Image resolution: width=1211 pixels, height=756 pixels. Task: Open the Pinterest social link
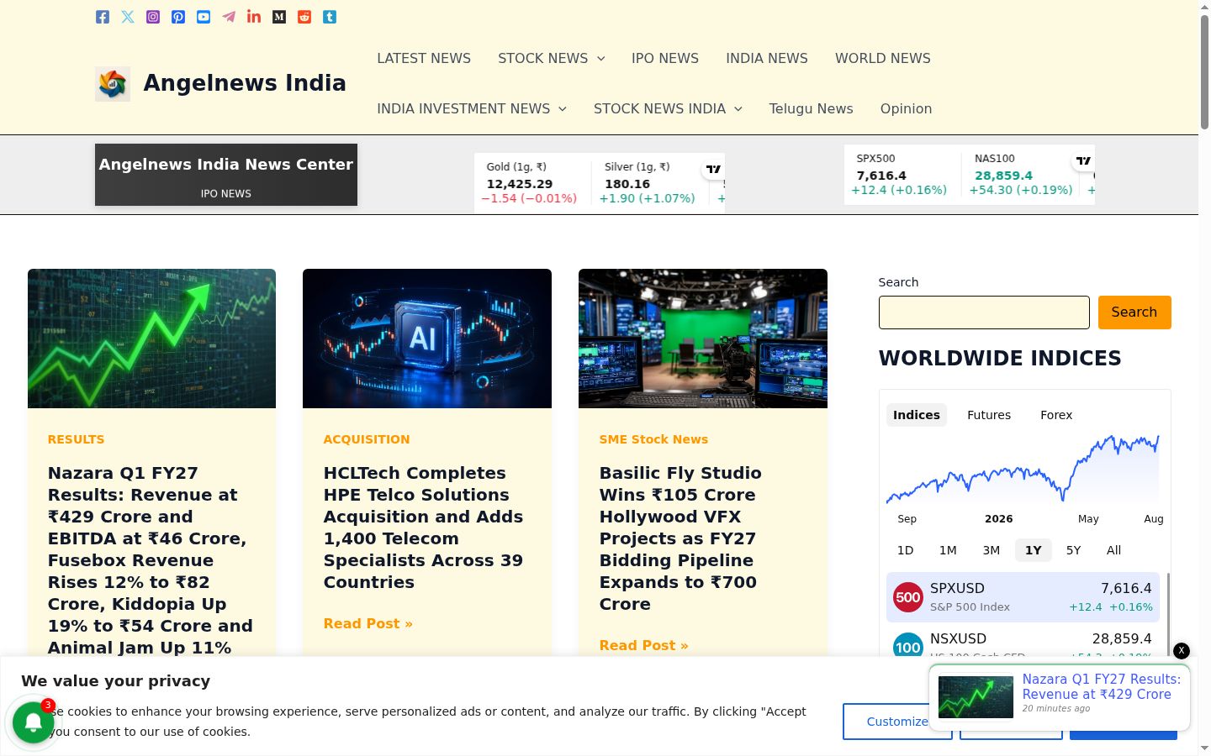point(178,17)
